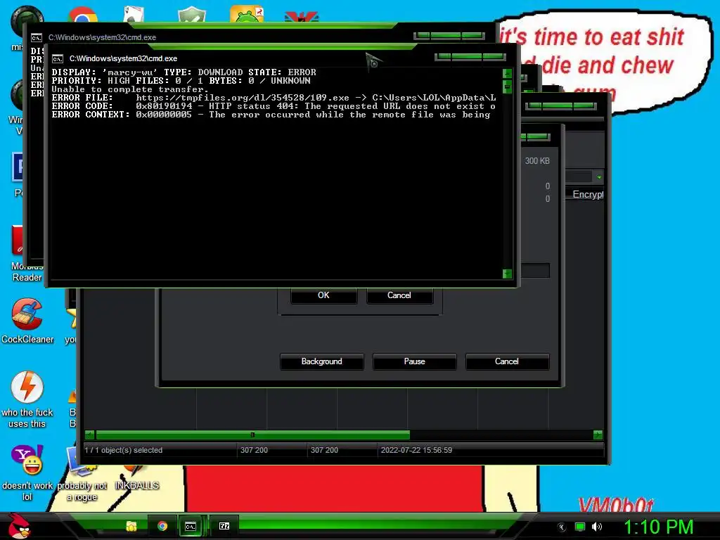Expand the dropdown above the Encrypt label
This screenshot has height=540, width=720.
599,177
